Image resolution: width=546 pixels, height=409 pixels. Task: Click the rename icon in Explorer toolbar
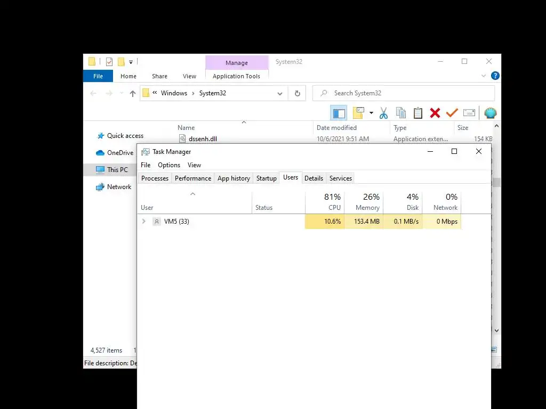(469, 113)
